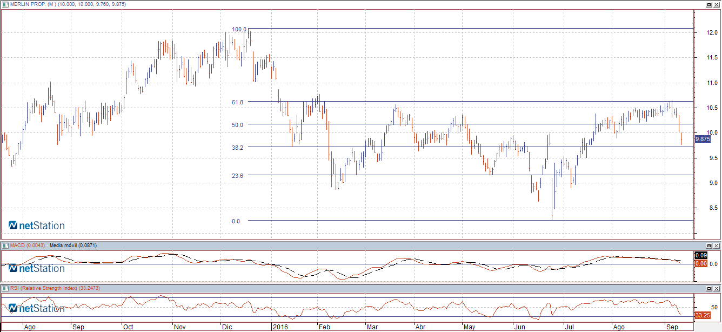Image resolution: width=722 pixels, height=332 pixels.
Task: Click the MERLIN PROP. chart panel icon
Action: [x=4, y=4]
